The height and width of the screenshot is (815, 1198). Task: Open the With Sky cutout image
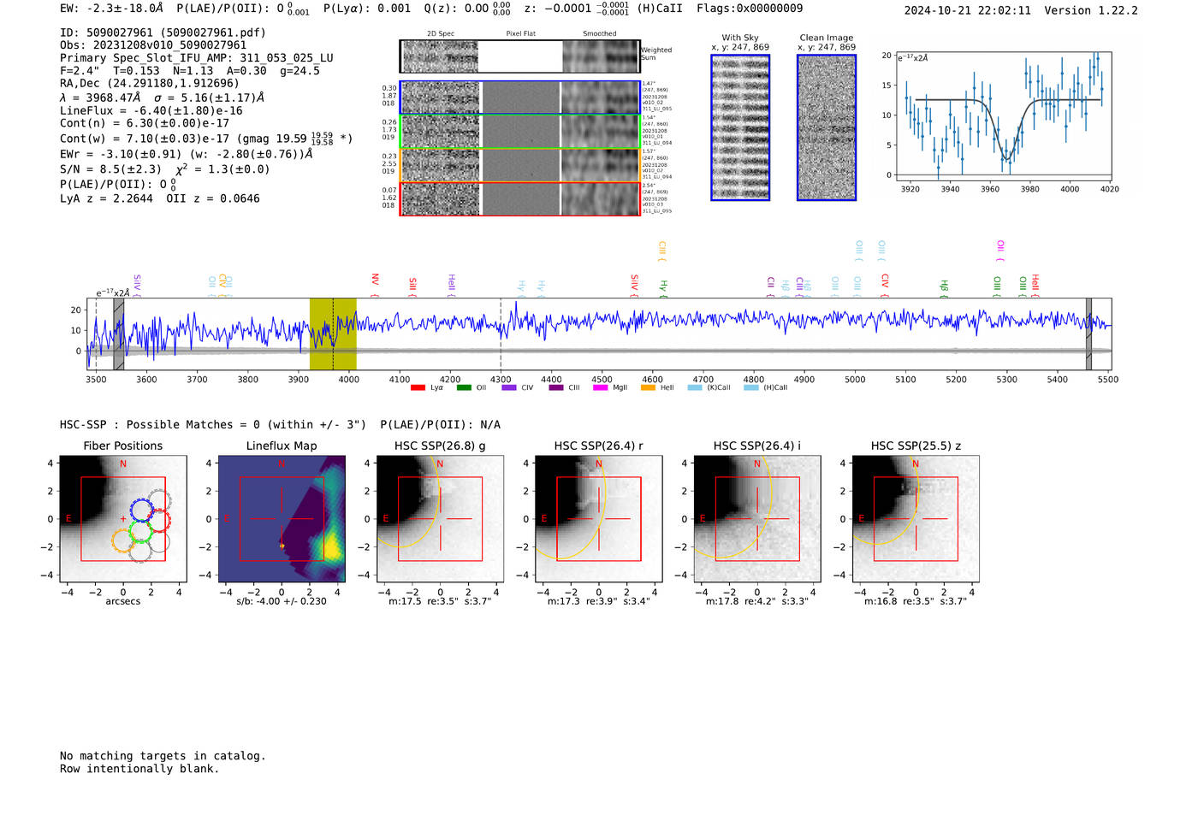point(740,127)
